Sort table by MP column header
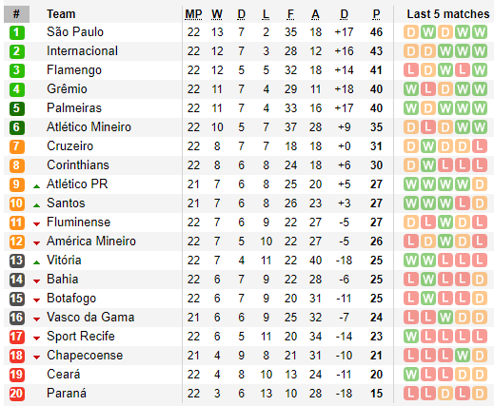Screen dimensions: 494x406 [x=193, y=14]
